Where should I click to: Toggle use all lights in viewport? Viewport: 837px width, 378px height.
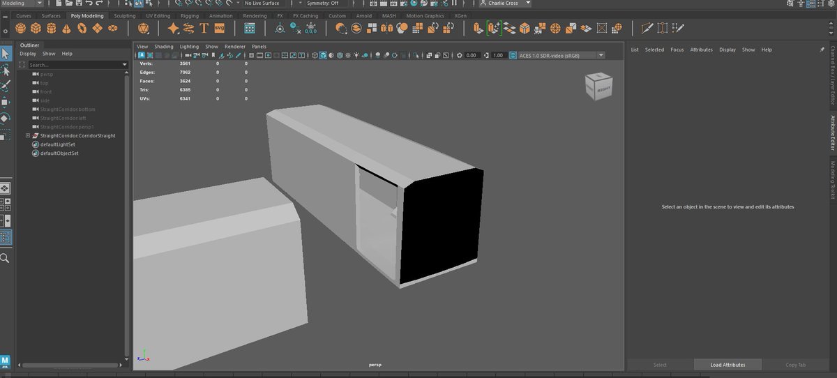click(356, 55)
